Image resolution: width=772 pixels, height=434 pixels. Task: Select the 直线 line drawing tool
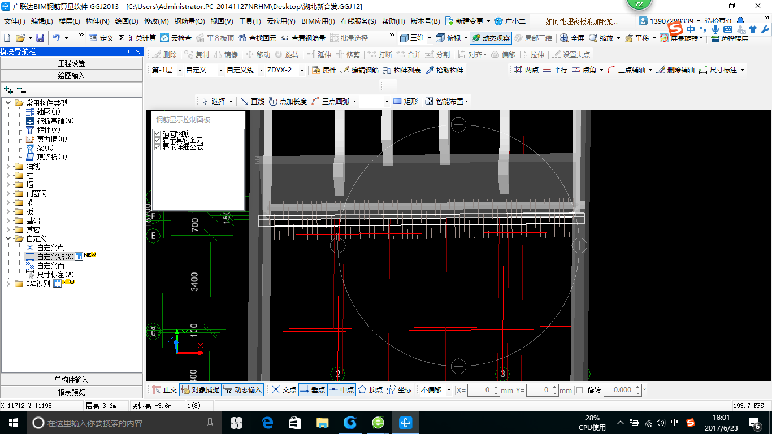pos(252,101)
